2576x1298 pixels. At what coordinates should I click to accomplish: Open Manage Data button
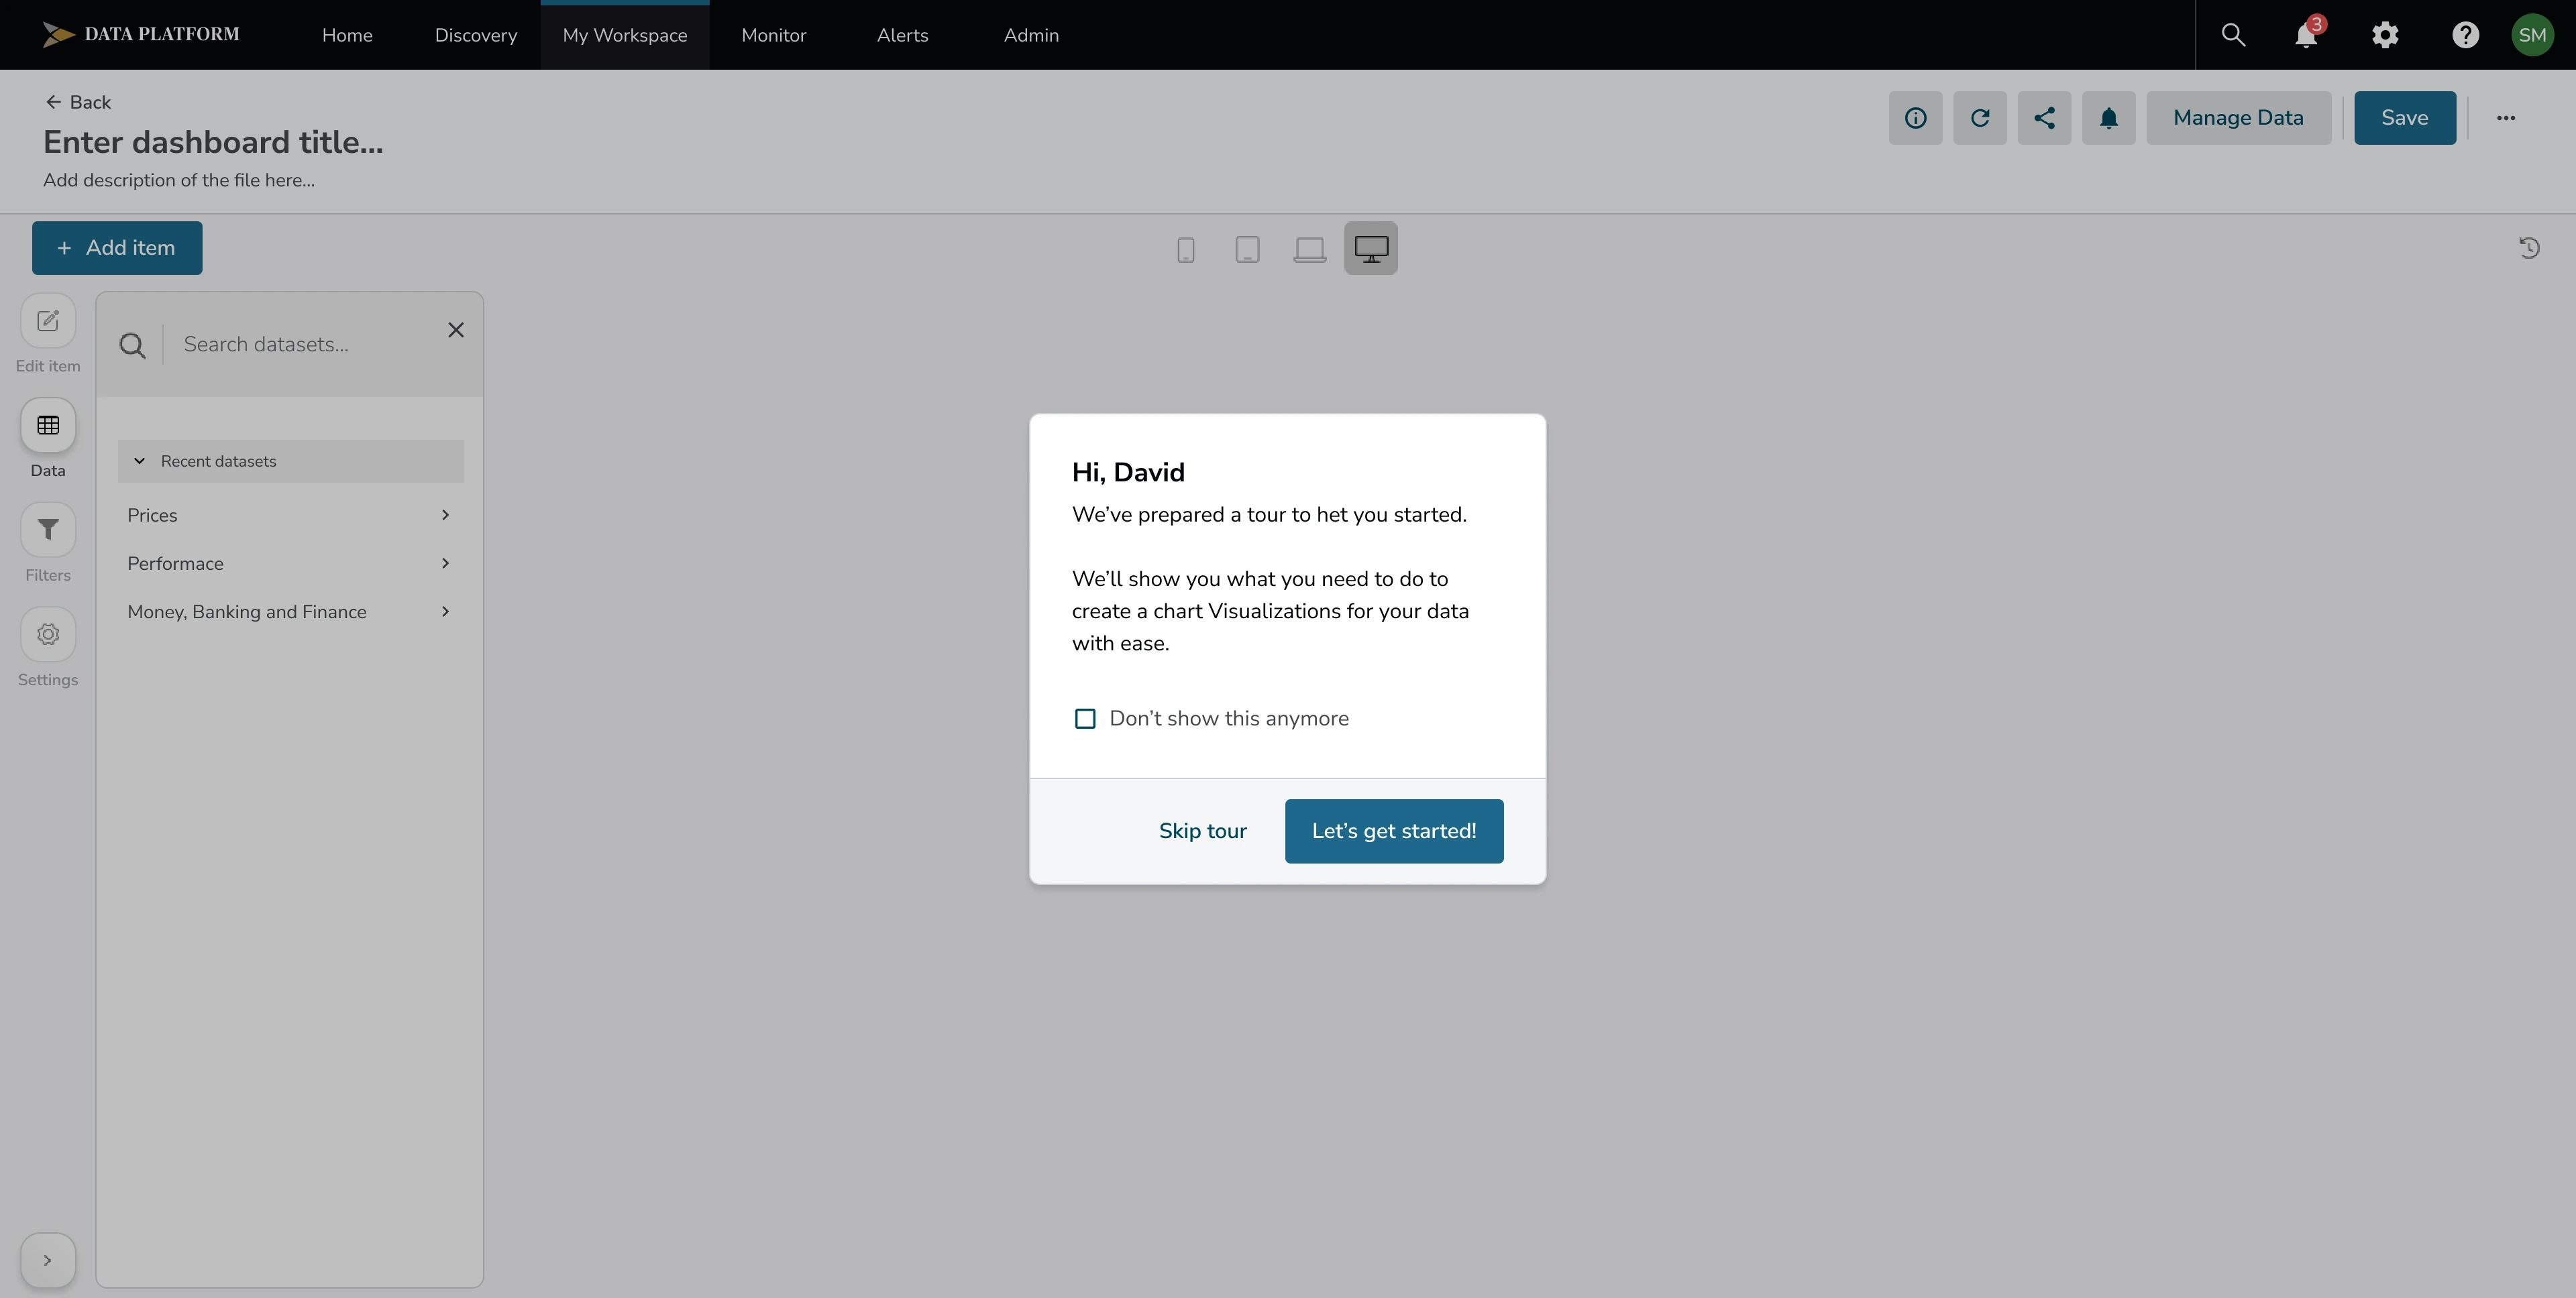[x=2238, y=118]
